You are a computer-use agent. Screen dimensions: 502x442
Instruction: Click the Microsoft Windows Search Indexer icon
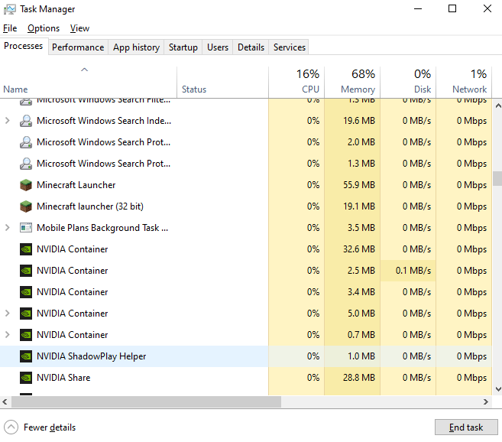[x=26, y=121]
